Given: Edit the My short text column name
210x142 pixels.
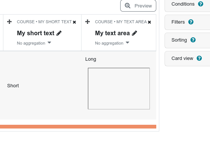Looking at the screenshot, I should click(x=59, y=33).
